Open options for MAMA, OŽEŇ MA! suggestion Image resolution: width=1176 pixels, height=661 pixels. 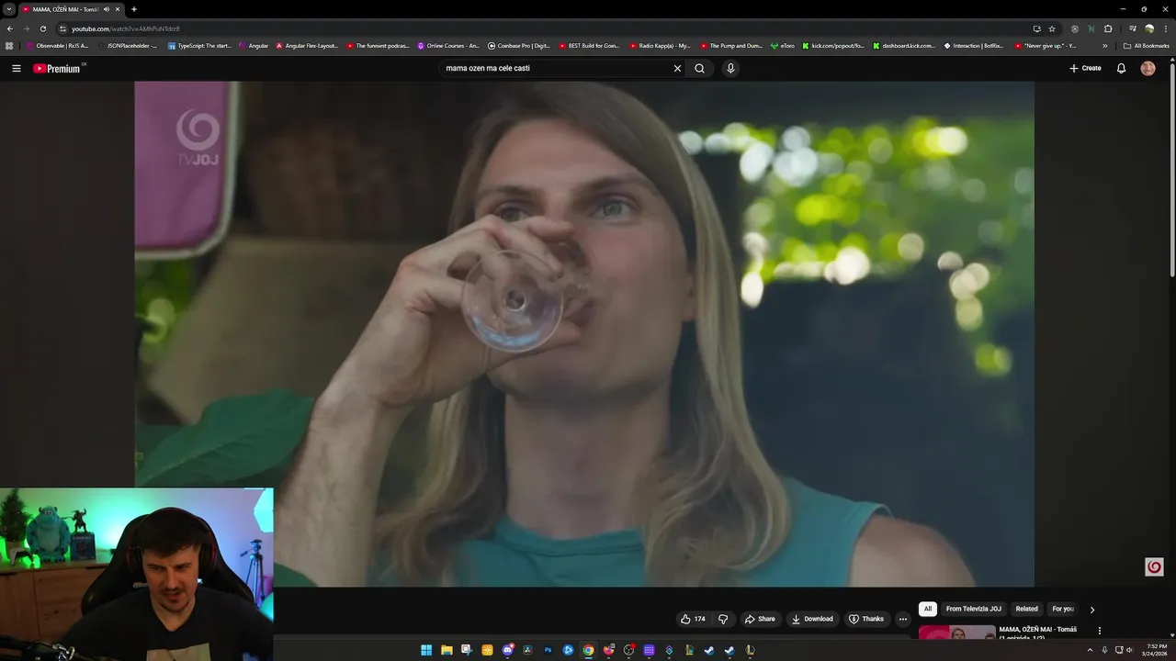[x=1100, y=631]
